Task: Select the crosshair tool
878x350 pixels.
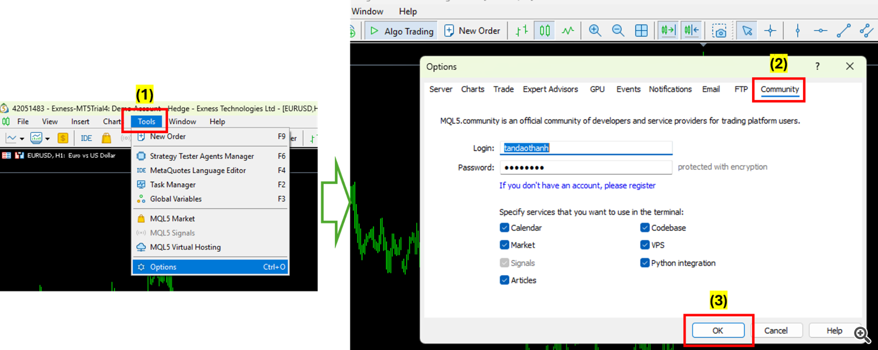Action: click(x=770, y=31)
